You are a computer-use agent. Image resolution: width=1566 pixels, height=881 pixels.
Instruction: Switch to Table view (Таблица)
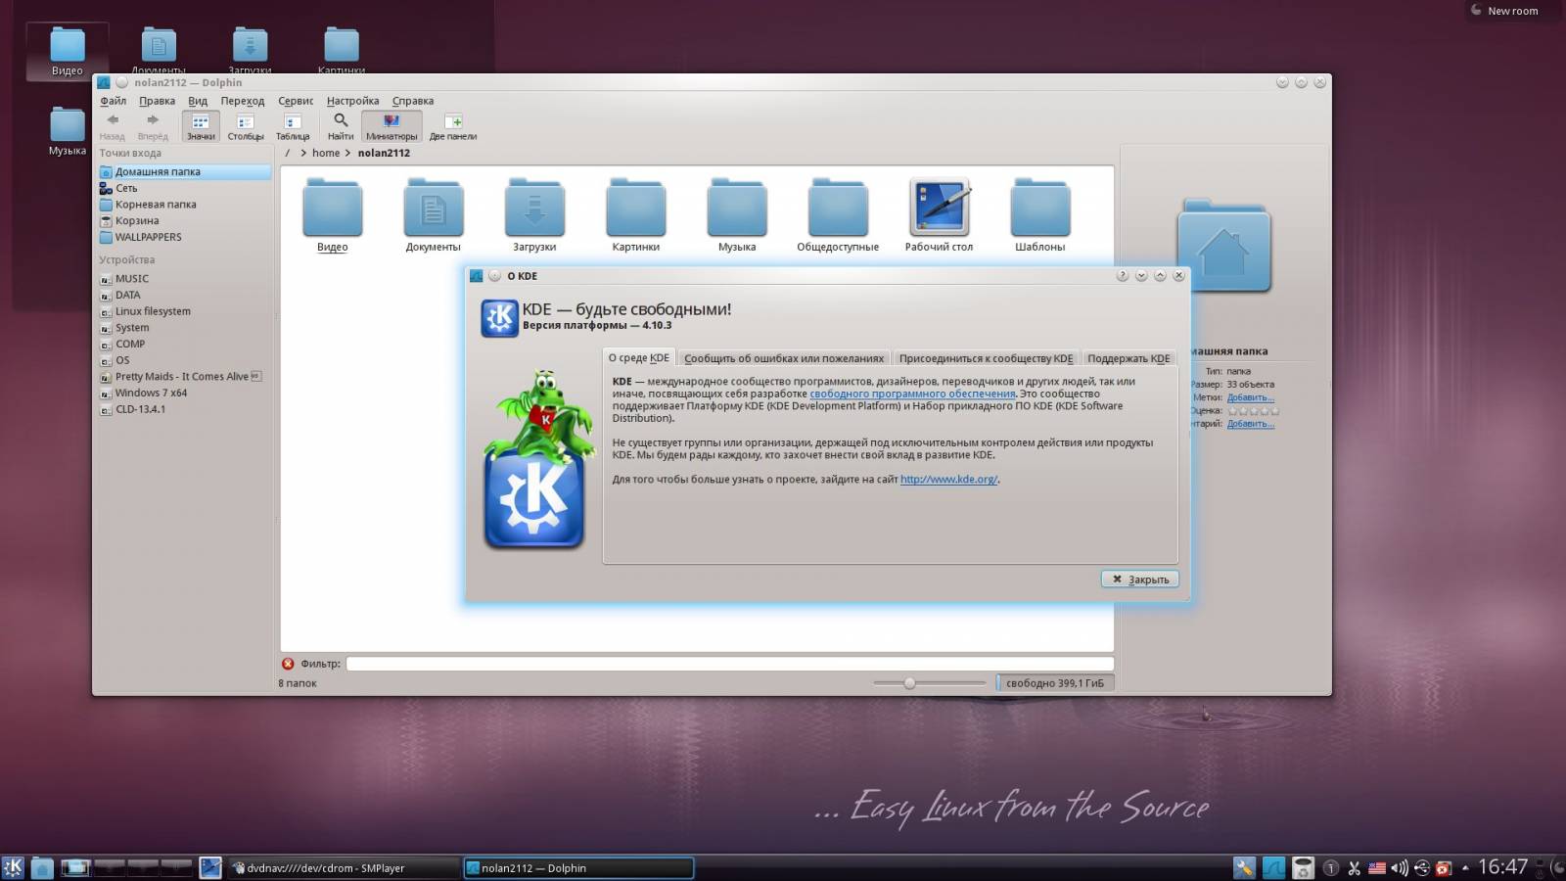tap(292, 126)
